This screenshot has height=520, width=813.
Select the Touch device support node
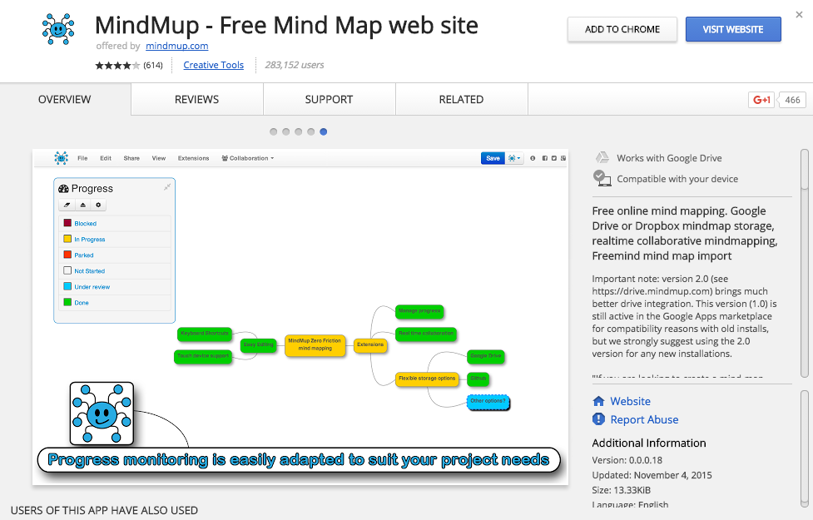click(x=203, y=356)
